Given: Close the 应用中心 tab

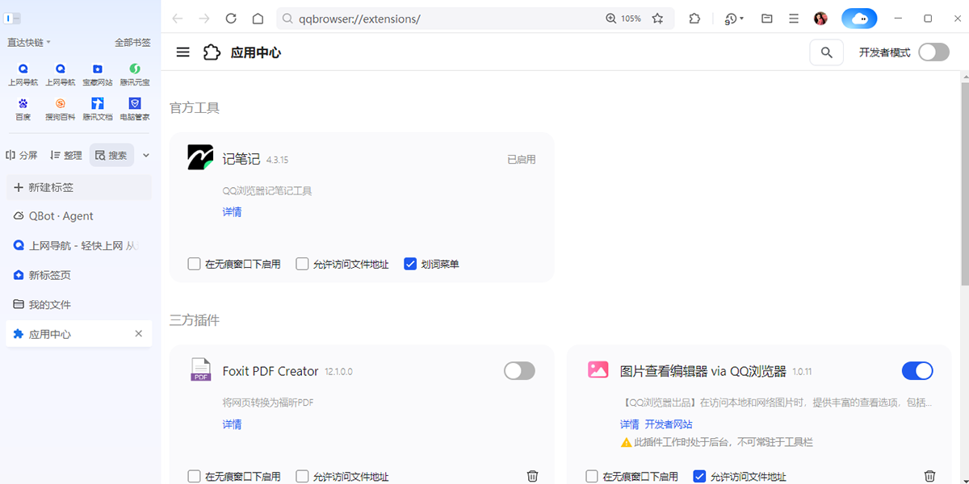Looking at the screenshot, I should (138, 334).
